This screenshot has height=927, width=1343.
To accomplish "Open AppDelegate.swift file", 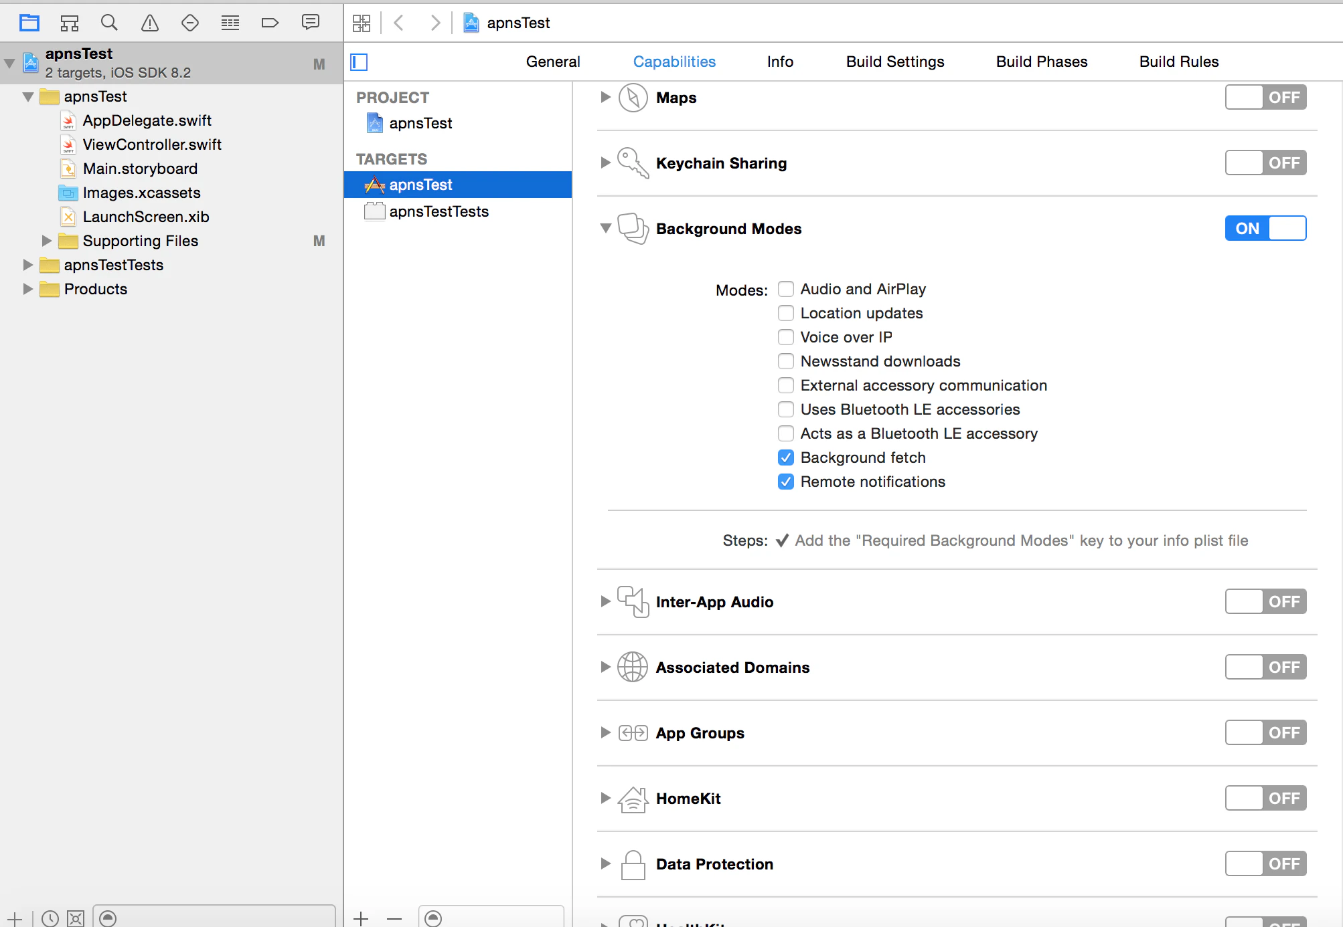I will coord(147,120).
